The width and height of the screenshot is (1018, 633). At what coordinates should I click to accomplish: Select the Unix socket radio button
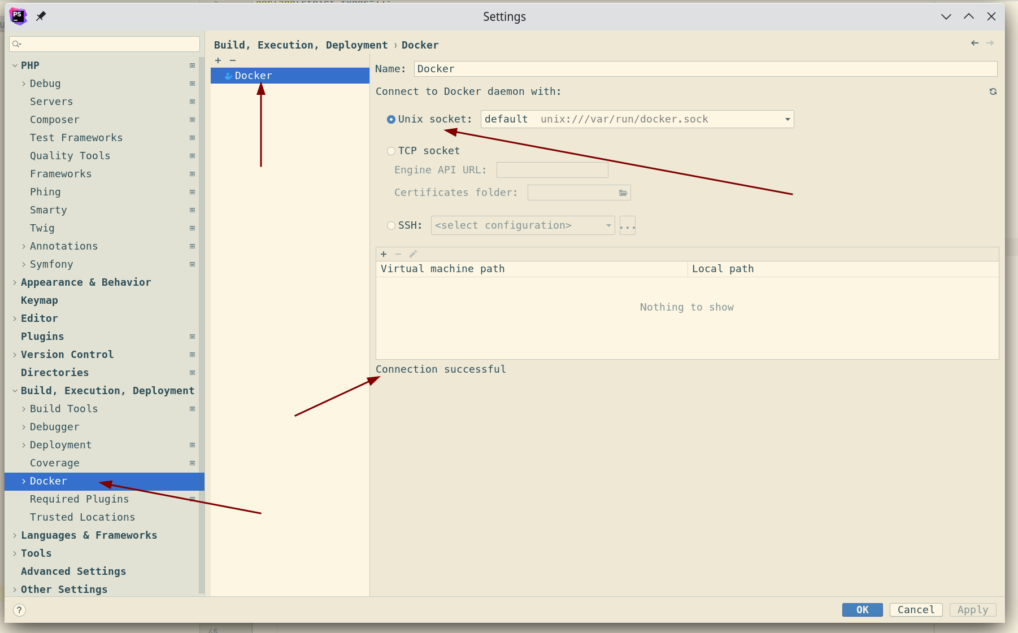pos(391,119)
